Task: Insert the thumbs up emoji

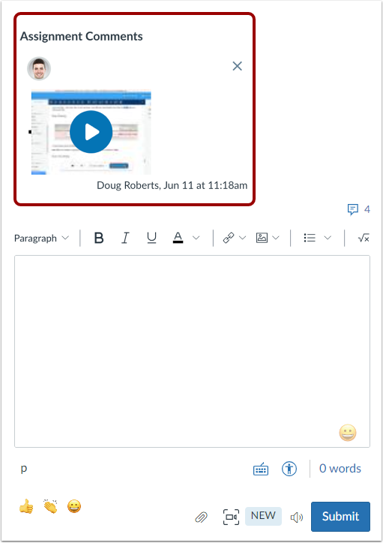Action: point(26,506)
